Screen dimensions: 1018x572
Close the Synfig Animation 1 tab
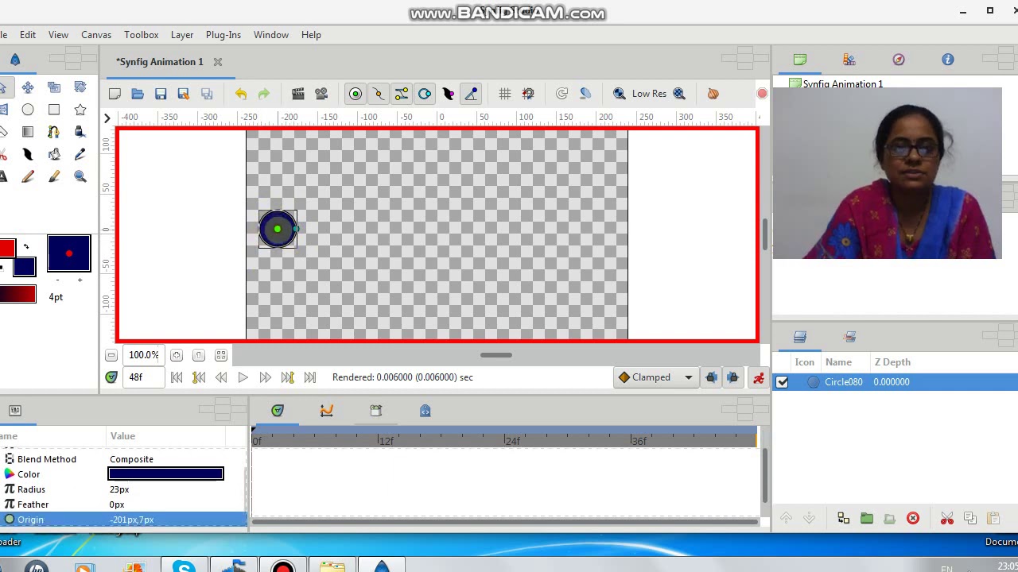coord(218,62)
